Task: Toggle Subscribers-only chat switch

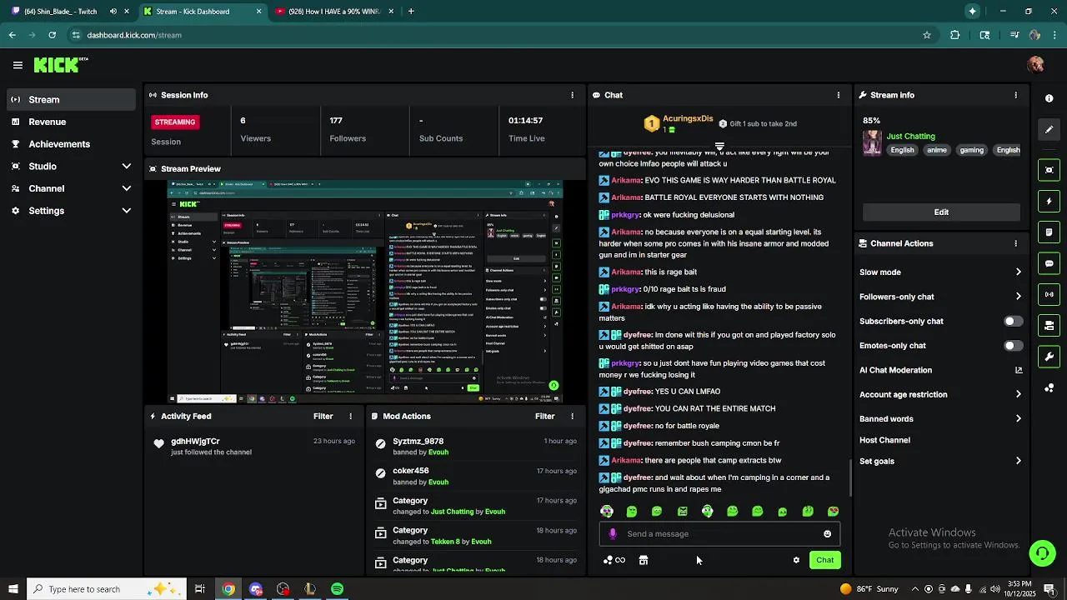Action: pyautogui.click(x=1013, y=321)
